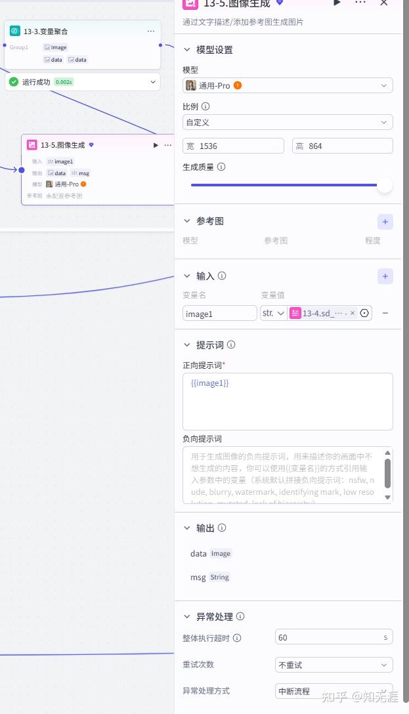
Task: Click the Image tag in 13-3 node
Action: 55,47
